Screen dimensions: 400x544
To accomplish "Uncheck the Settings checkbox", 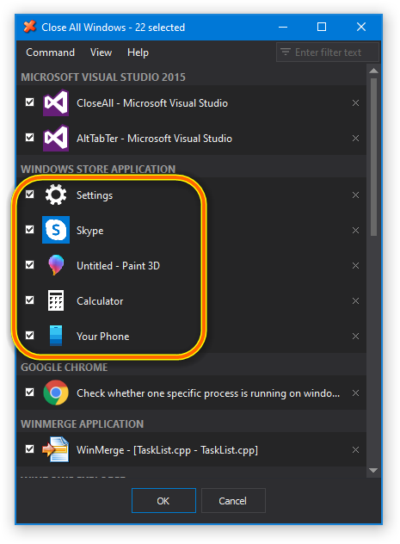I will tap(30, 195).
